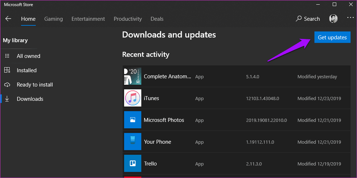This screenshot has height=178, width=357.
Task: Click the Search magnifier icon
Action: (x=298, y=19)
